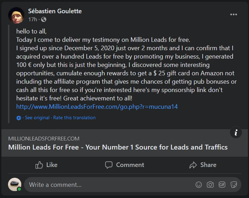Open the post options three-dot menu
This screenshot has width=249, height=198.
point(234,15)
